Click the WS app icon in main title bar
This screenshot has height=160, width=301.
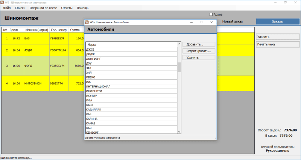click(x=2, y=2)
